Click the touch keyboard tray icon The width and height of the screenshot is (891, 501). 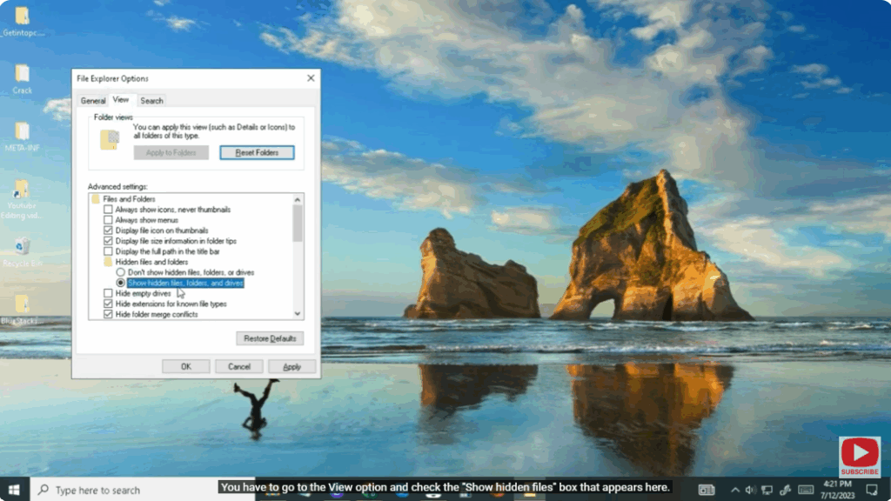point(807,490)
